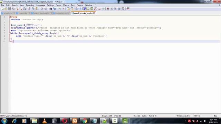
Task: Click line number 5 in the margin
Action: click(x=4, y=28)
